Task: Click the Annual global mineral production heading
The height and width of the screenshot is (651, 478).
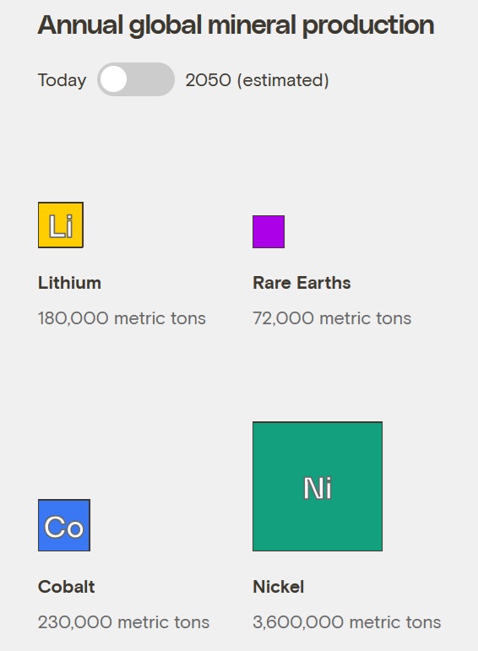Action: coord(236,25)
